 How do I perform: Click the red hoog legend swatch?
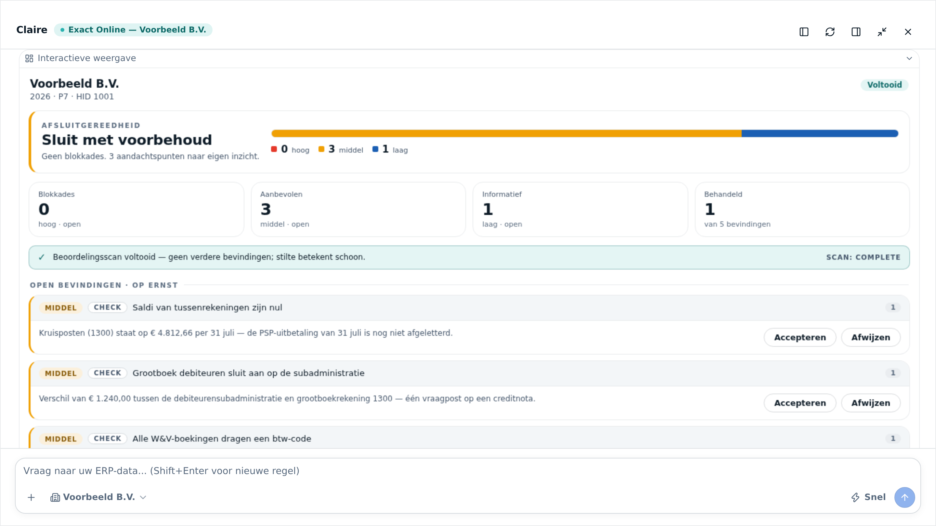[x=274, y=149]
